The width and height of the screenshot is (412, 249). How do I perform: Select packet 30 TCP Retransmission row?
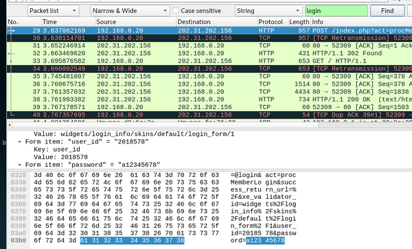[x=209, y=38]
